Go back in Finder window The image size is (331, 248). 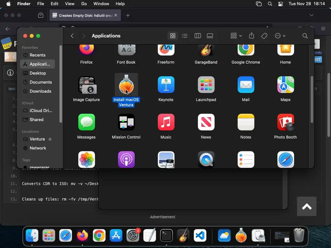72,36
